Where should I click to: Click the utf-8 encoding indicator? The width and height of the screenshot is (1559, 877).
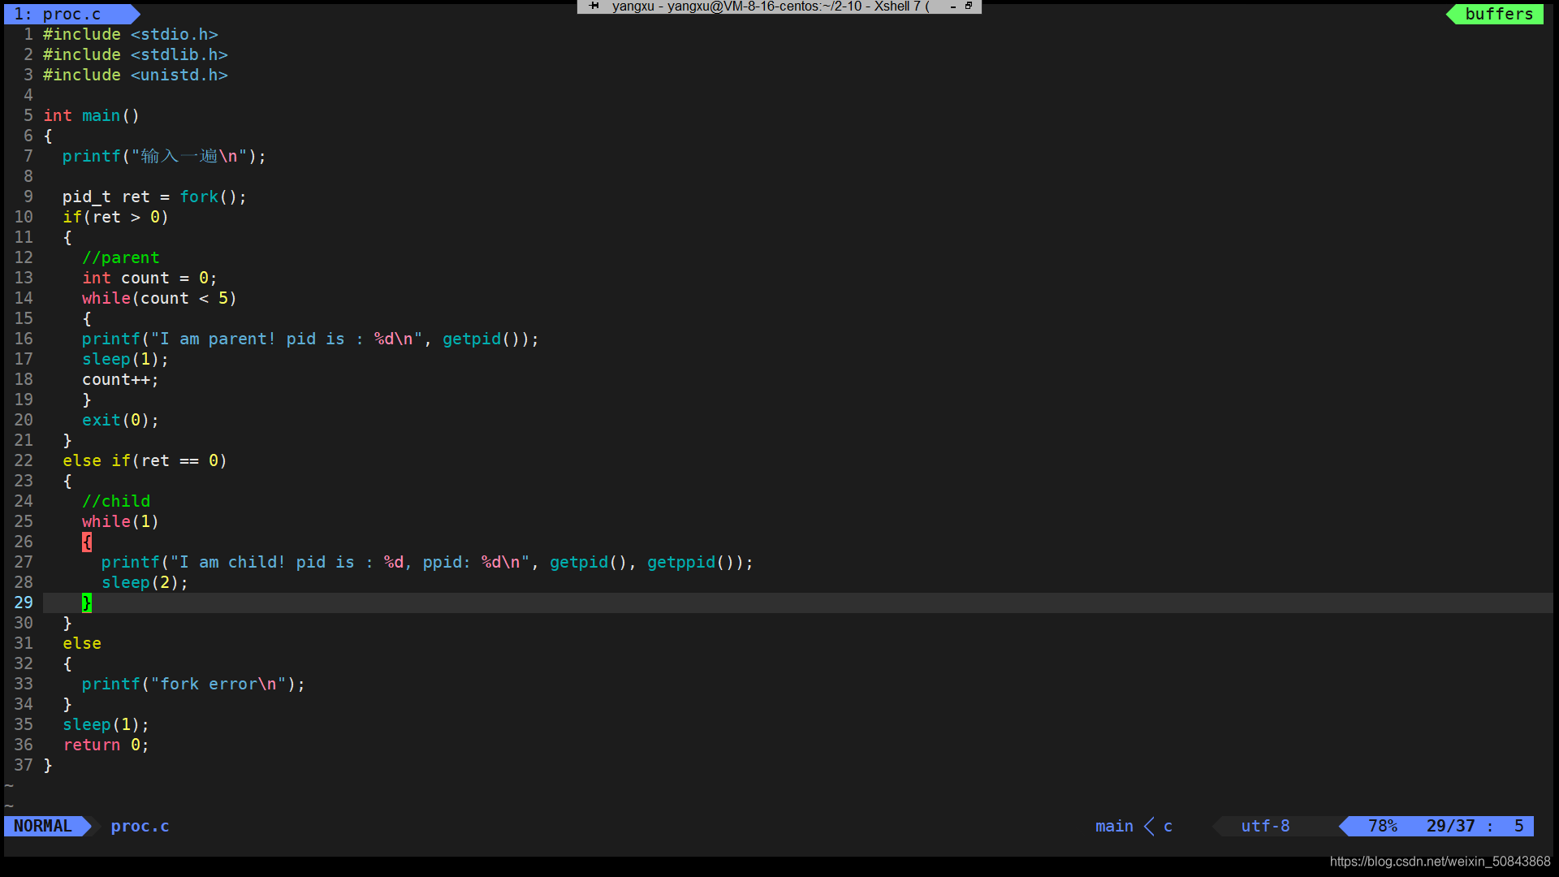[x=1265, y=826]
